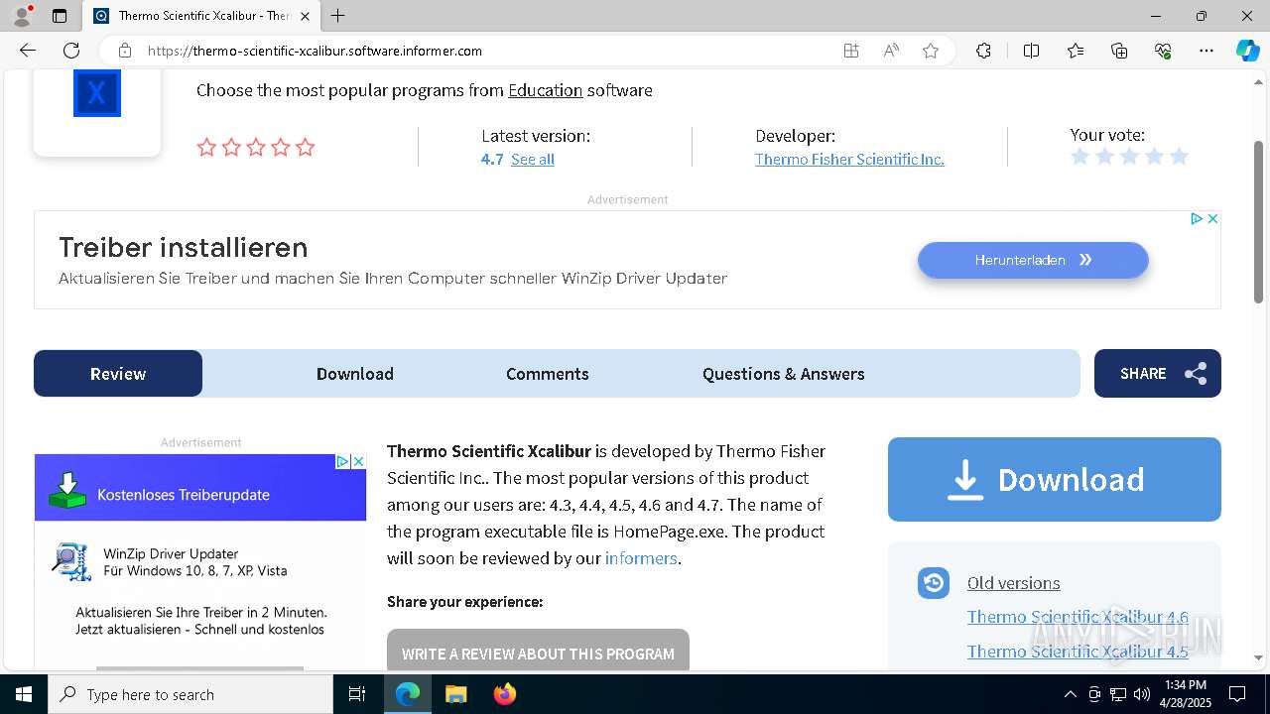Click Kostenloses Treiberupdate ad header
The image size is (1270, 714).
click(200, 488)
